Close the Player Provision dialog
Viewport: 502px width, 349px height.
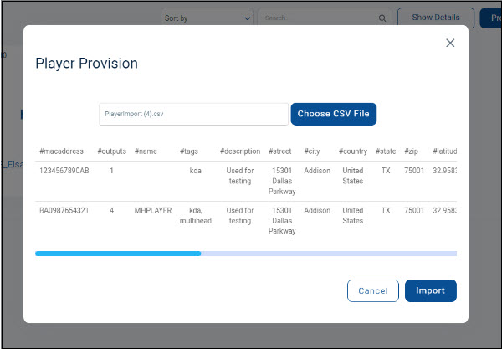coord(450,43)
